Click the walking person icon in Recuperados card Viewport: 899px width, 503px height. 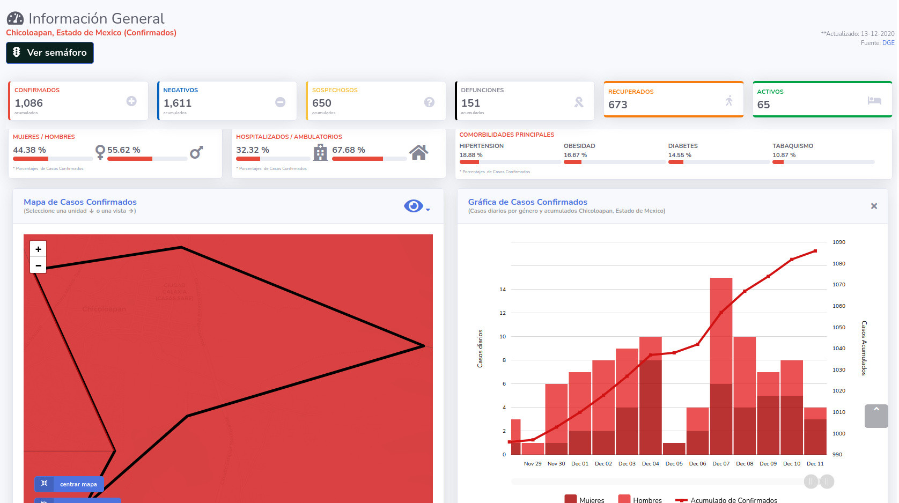click(x=729, y=100)
